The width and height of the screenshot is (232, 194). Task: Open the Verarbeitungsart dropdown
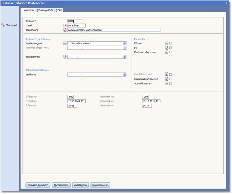tap(124, 43)
